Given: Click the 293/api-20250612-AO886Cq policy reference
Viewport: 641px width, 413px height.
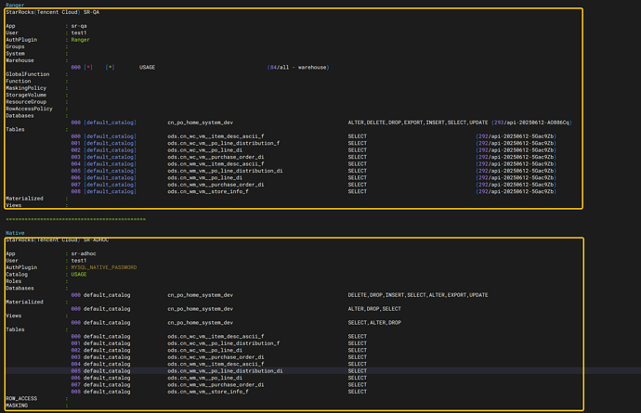Looking at the screenshot, I should 531,123.
